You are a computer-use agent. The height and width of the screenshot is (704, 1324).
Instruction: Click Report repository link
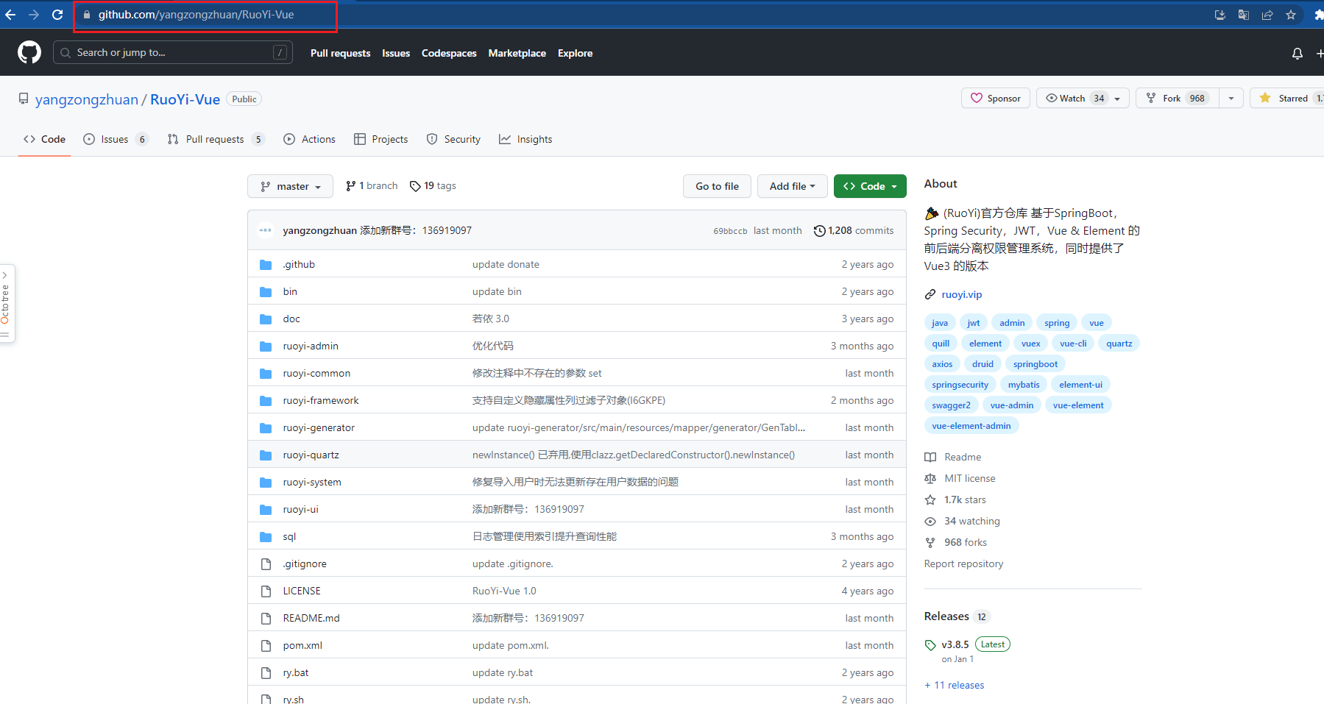coord(963,564)
